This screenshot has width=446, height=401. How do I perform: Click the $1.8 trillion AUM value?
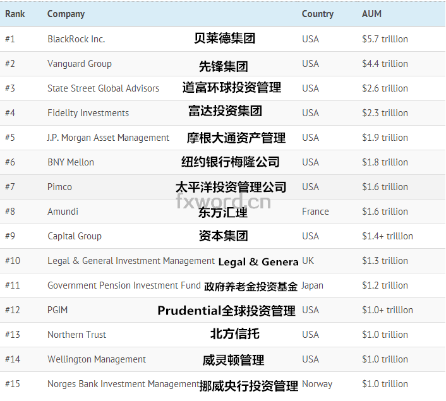point(385,162)
